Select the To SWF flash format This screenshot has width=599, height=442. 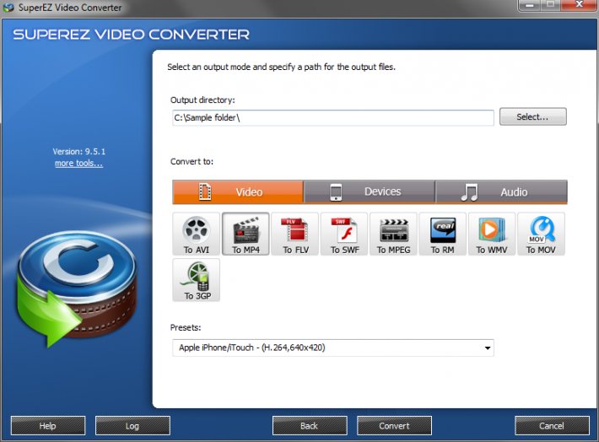(x=344, y=234)
